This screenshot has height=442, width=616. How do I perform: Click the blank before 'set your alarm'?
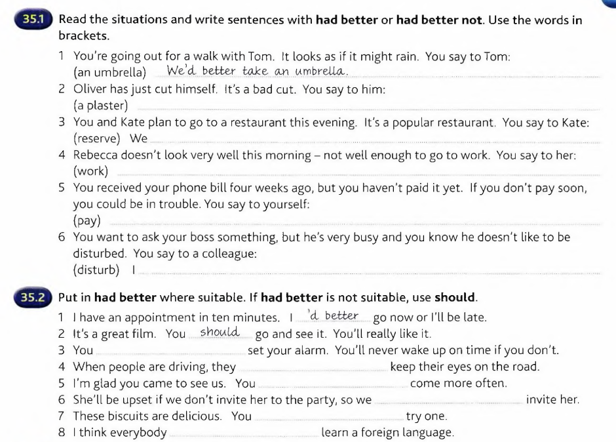[x=171, y=352]
